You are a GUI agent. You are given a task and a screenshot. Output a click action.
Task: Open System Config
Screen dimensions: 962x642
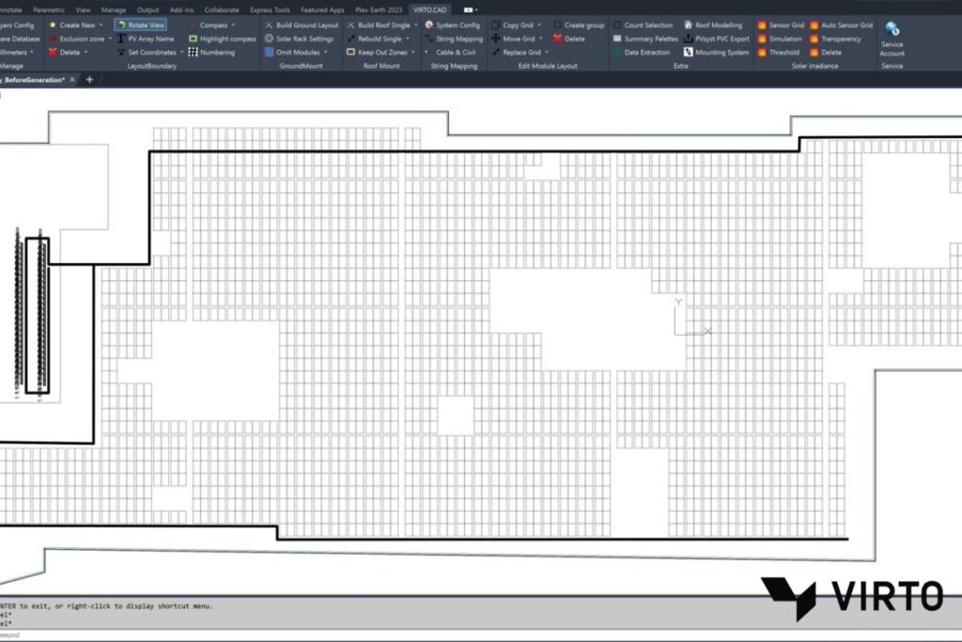click(452, 25)
